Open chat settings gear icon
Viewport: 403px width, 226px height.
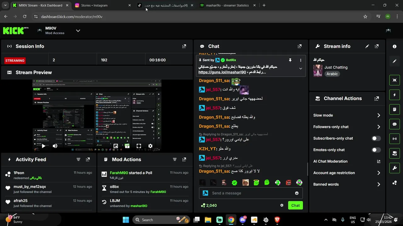tap(282, 205)
